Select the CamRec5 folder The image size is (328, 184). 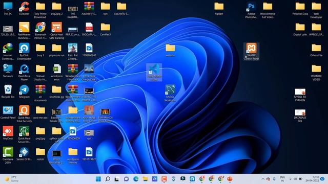[x=105, y=30]
